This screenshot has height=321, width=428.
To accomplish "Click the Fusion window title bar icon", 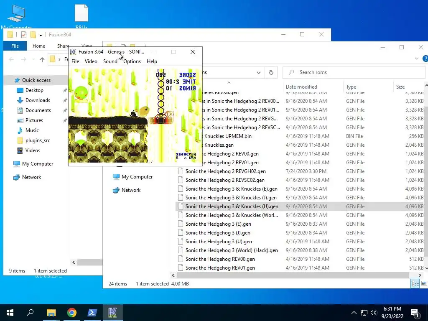I will 73,52.
